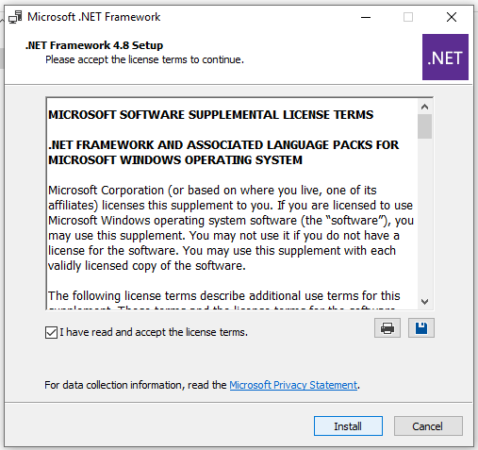Click the empty scrollbar track below the thumb
Screen dimensions: 478x450
coord(424,217)
